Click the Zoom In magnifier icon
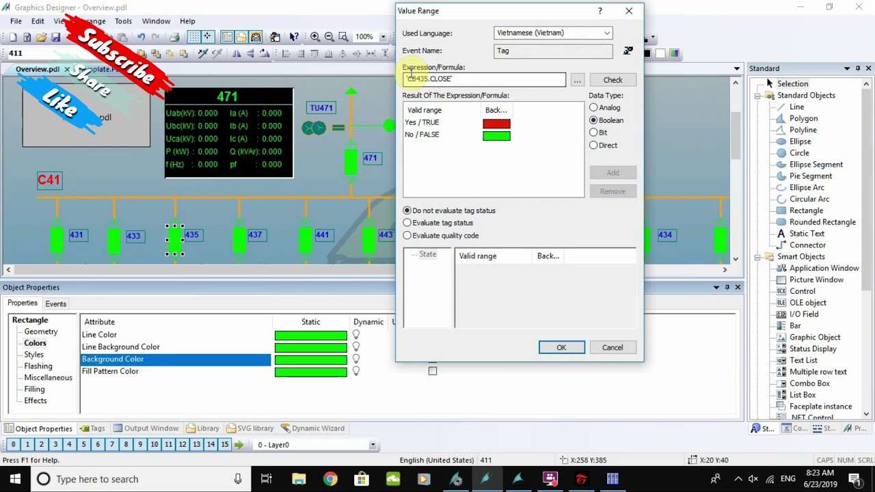 [315, 37]
